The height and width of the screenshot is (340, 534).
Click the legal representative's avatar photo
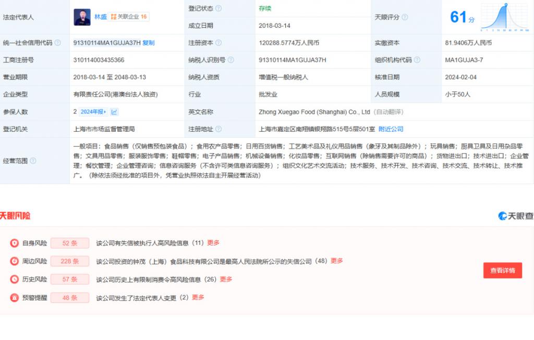pyautogui.click(x=81, y=17)
